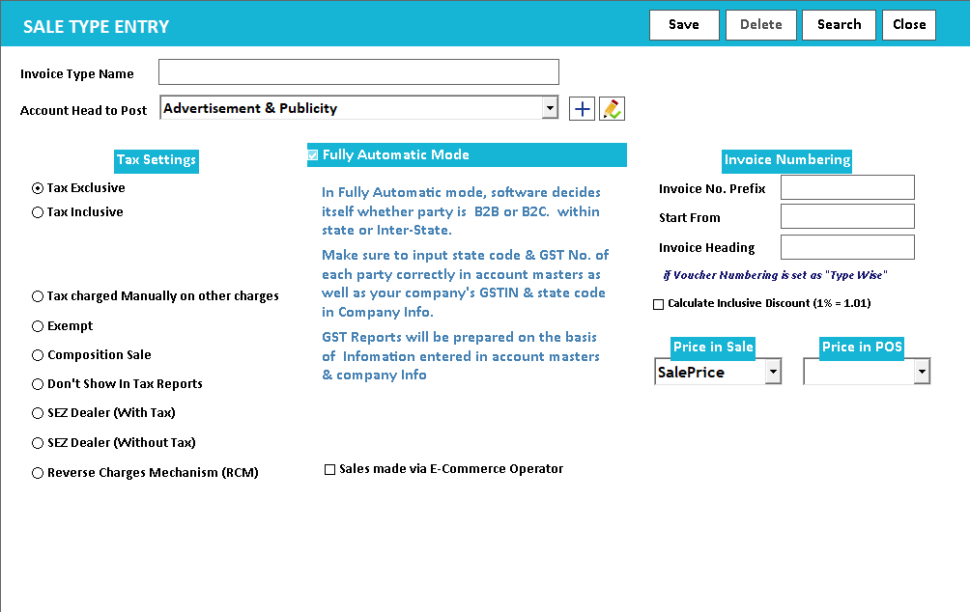Expand the Price in POS dropdown

tap(922, 372)
